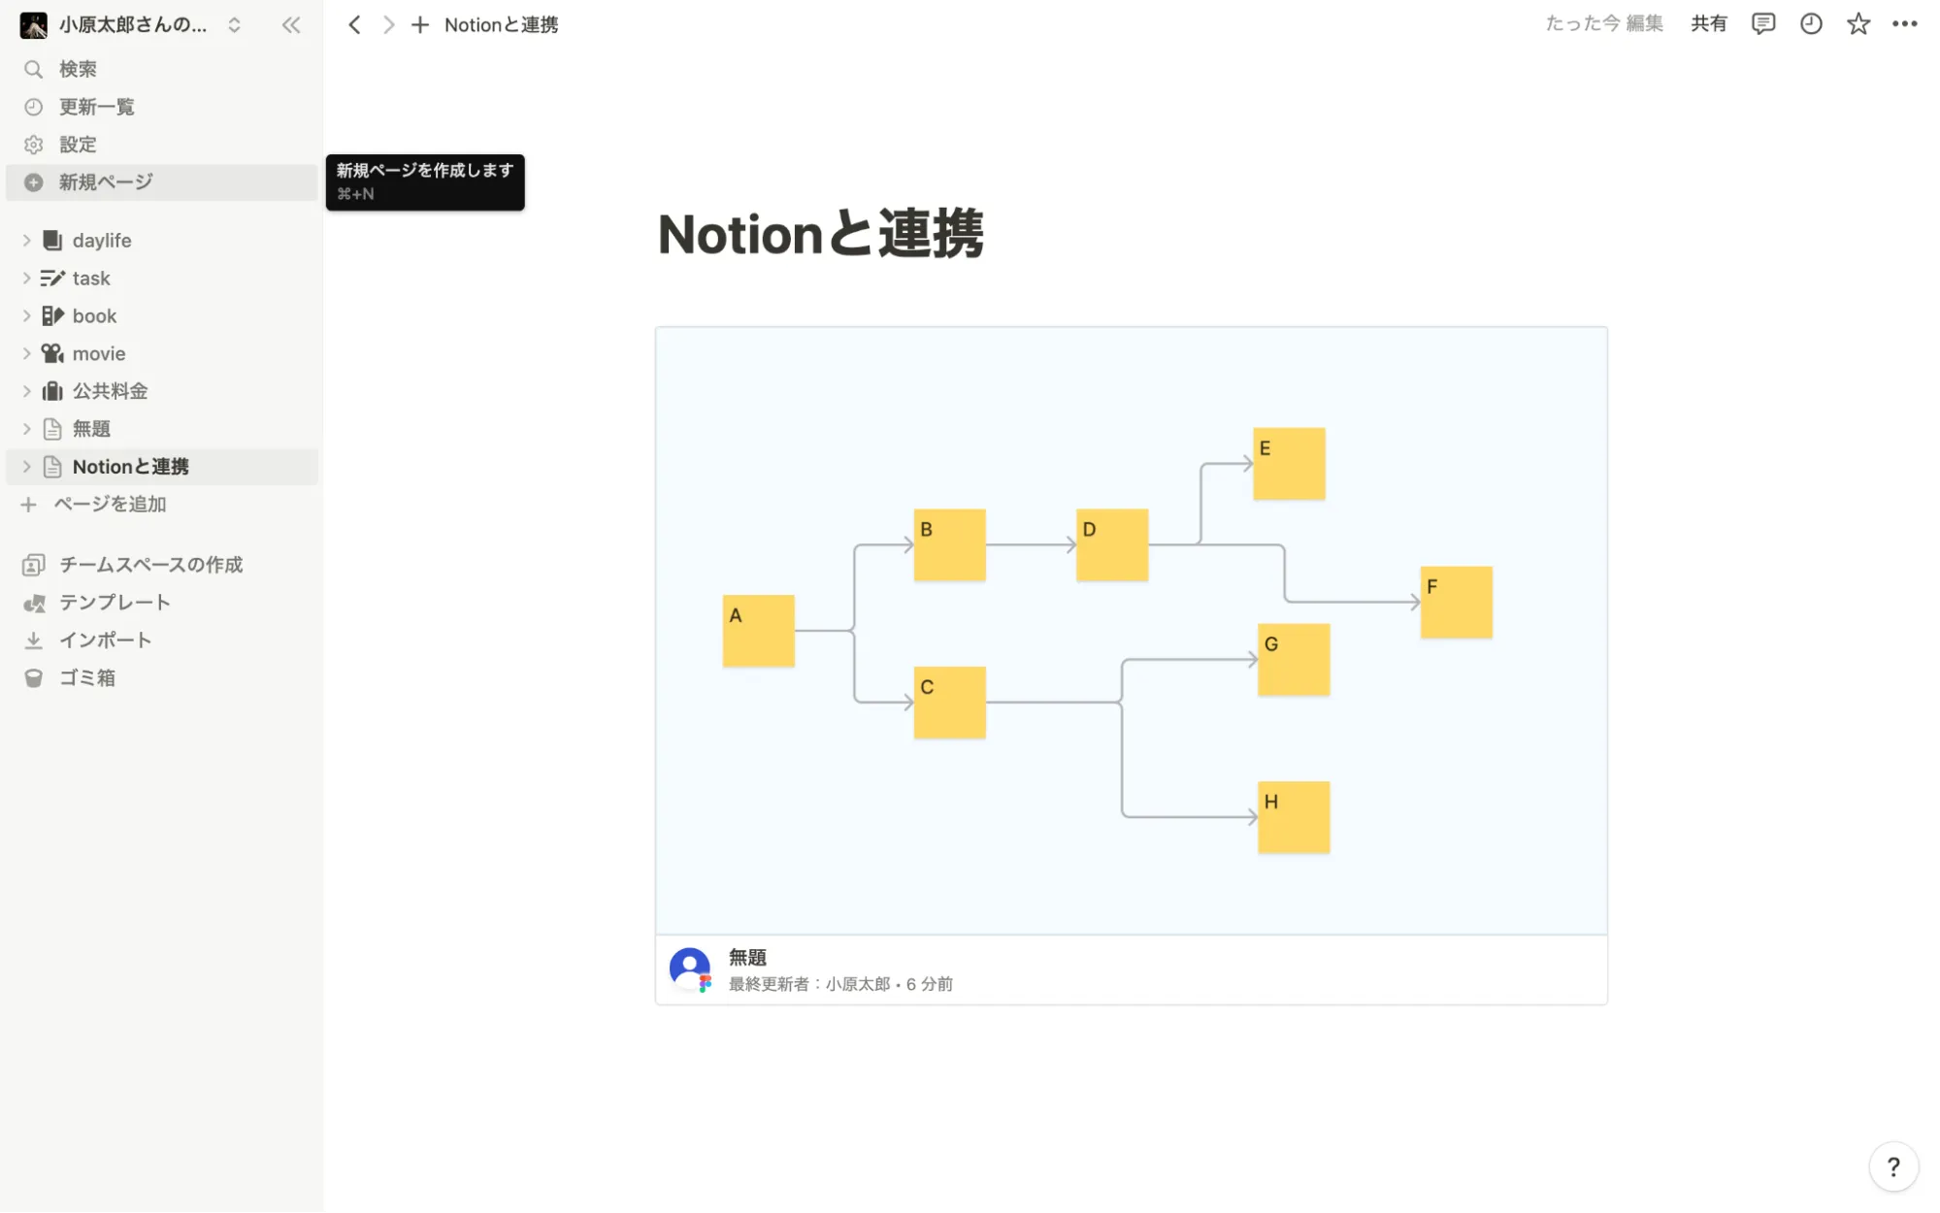The image size is (1940, 1213).
Task: Click the 新規ページ plus-circle icon
Action: 34,182
